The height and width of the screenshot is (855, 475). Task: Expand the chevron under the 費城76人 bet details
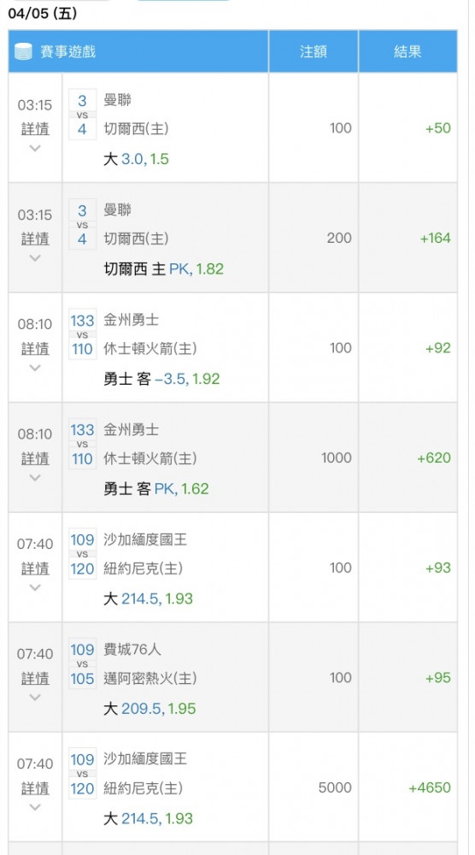[35, 698]
